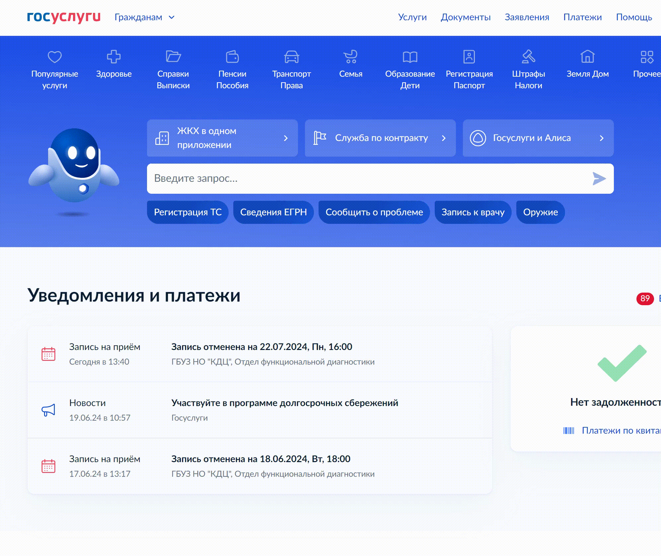Click the Сведения ЕГРН chip

[x=273, y=212]
